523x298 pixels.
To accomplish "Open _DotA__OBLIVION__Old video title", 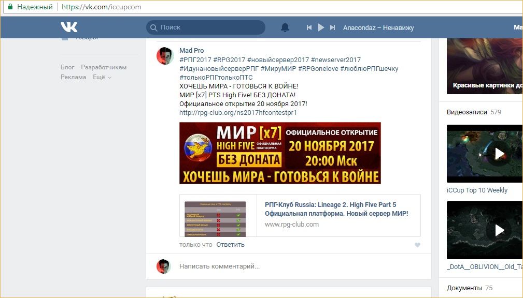I will pyautogui.click(x=485, y=267).
